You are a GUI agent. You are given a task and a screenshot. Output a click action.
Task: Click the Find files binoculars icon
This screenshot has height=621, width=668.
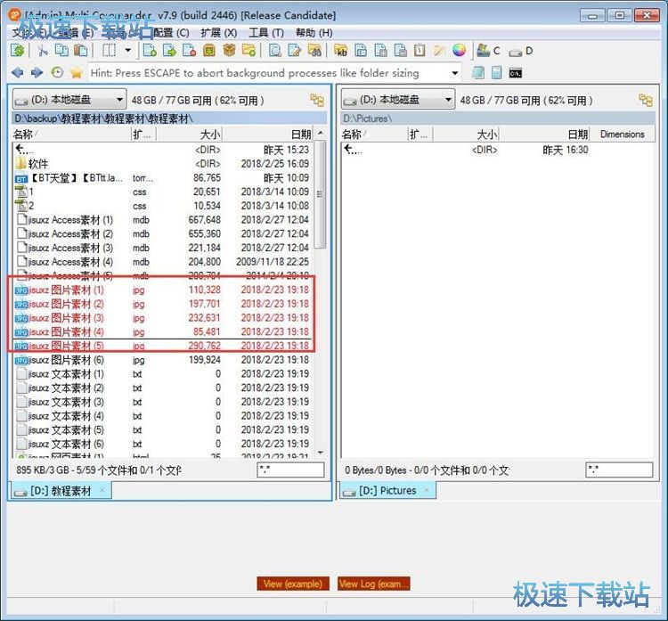314,51
